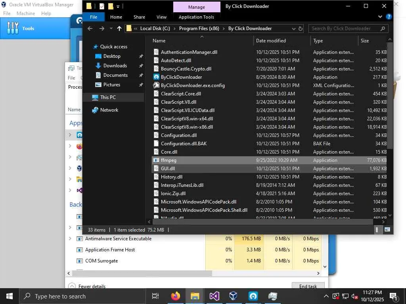Sort by Date modified column header

point(271,41)
